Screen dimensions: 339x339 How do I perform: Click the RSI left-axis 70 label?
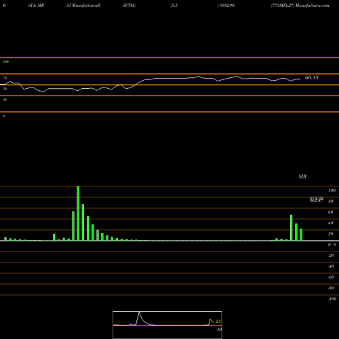click(x=5, y=78)
